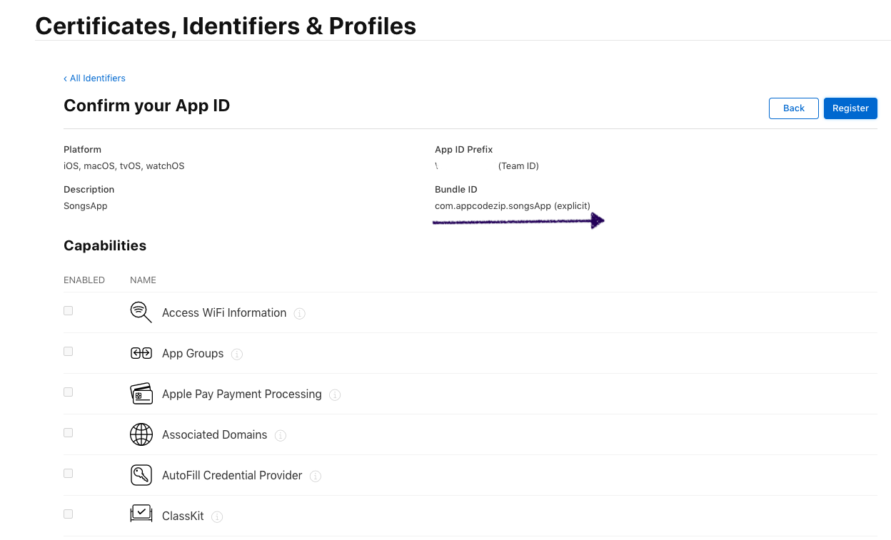Enable the ClassKit capability checkbox
Screen dimensions: 891x540
(68, 513)
